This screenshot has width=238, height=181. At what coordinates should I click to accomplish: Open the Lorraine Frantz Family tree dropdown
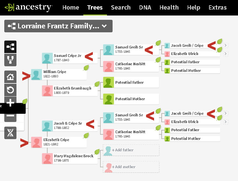(x=58, y=26)
